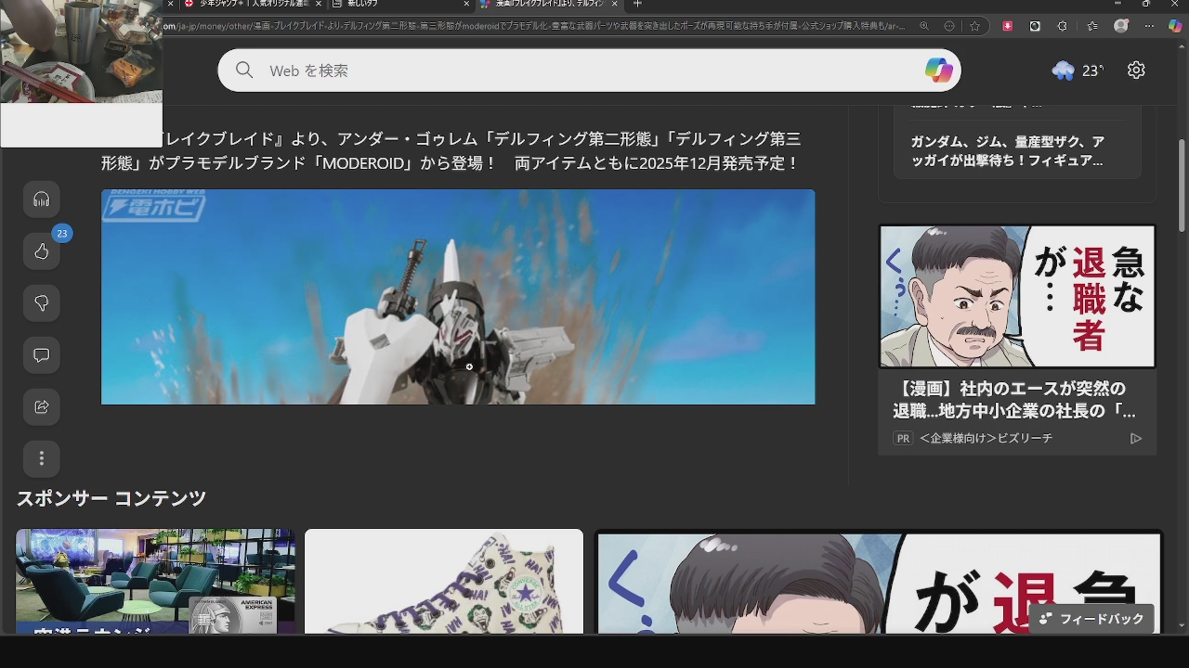Open browser extensions puzzle icon
1189x668 pixels.
click(x=1063, y=26)
